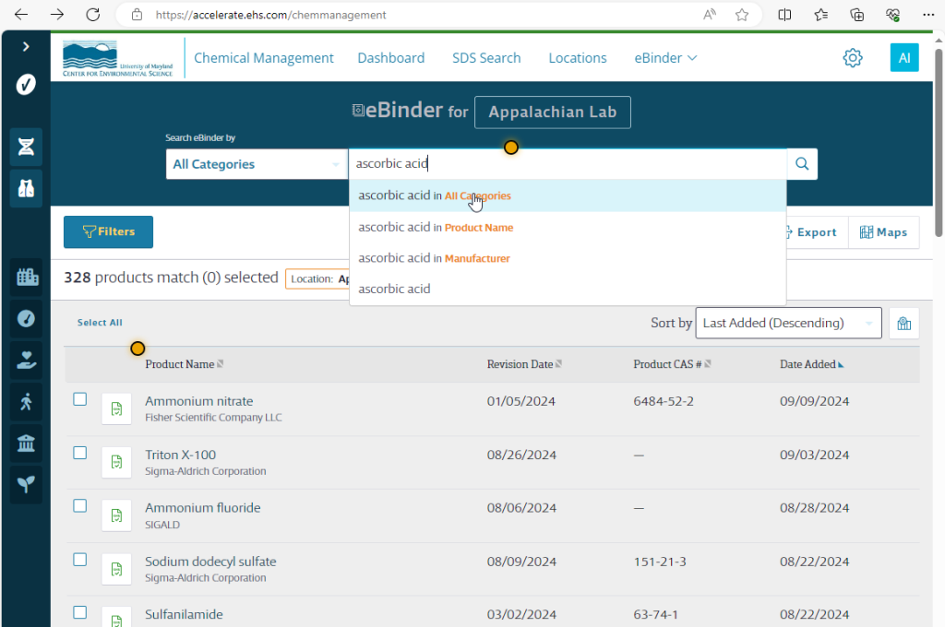Open the Sulfanilamide product link
Screen dimensions: 945x627
tap(184, 614)
